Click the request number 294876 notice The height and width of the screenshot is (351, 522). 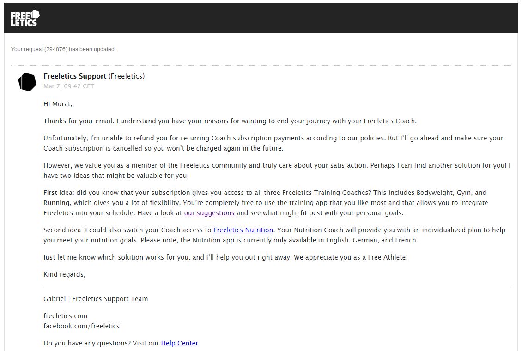(63, 49)
